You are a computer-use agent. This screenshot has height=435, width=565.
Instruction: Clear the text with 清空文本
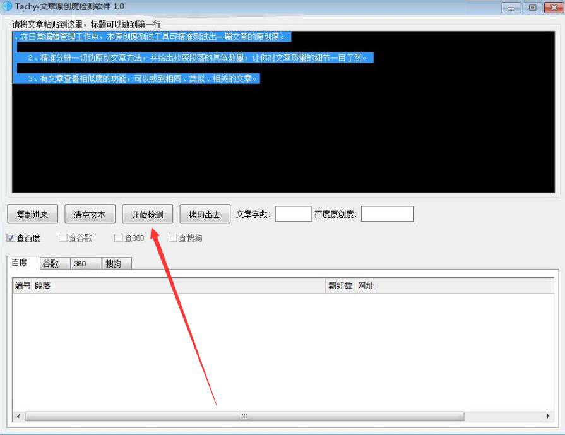coord(90,215)
